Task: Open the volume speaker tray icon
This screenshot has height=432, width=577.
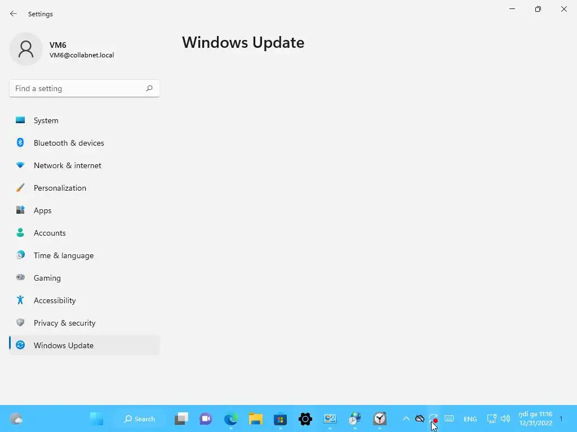Action: [x=505, y=418]
